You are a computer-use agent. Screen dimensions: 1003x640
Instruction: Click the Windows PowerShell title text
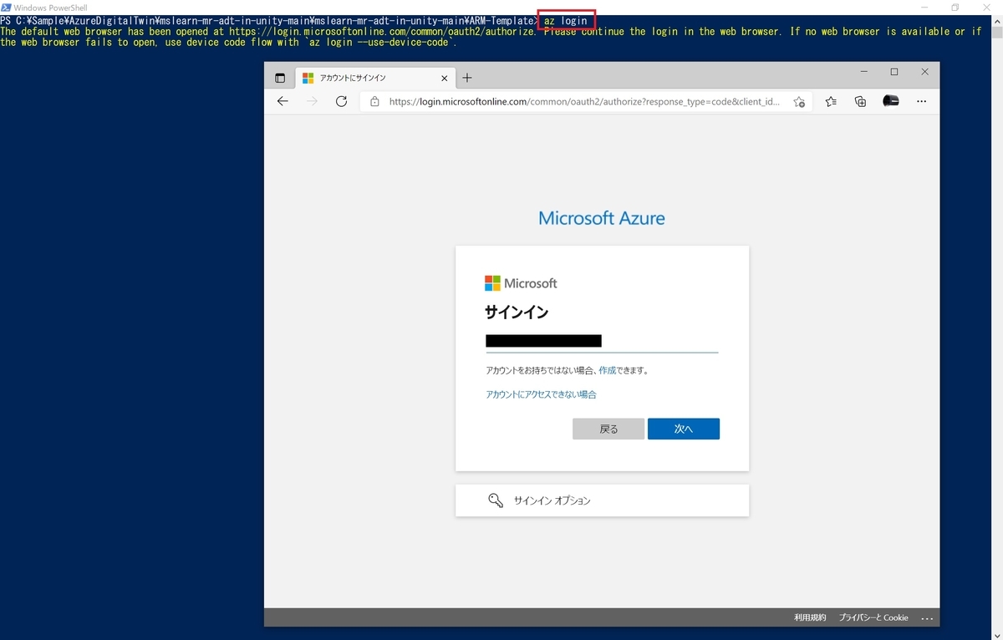51,8
